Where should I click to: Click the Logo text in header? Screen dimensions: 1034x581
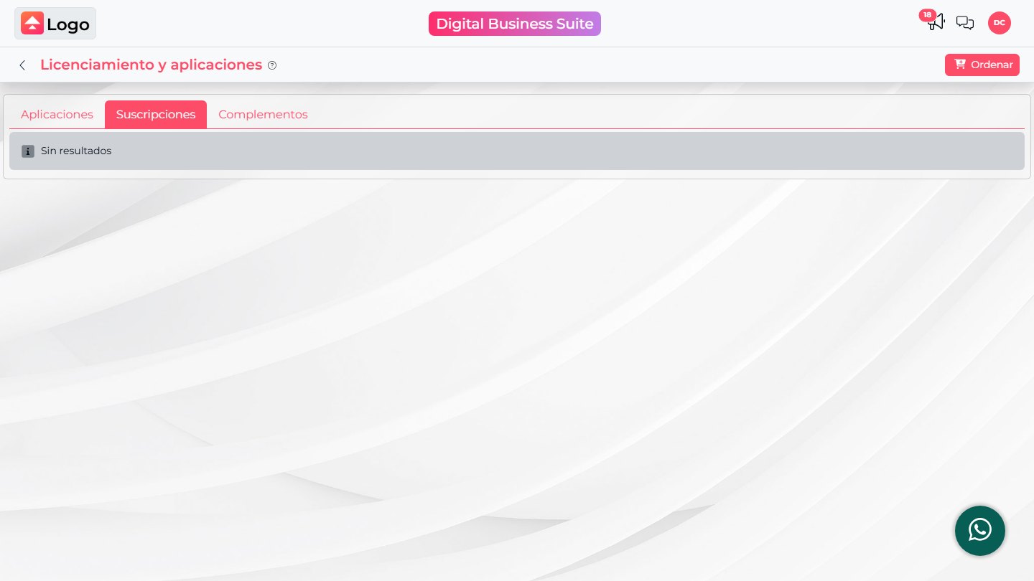tap(68, 24)
